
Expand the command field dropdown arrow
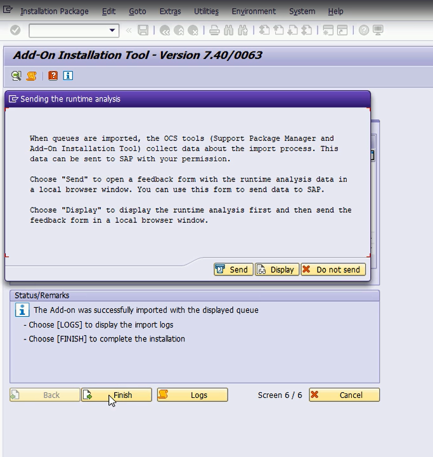click(113, 30)
